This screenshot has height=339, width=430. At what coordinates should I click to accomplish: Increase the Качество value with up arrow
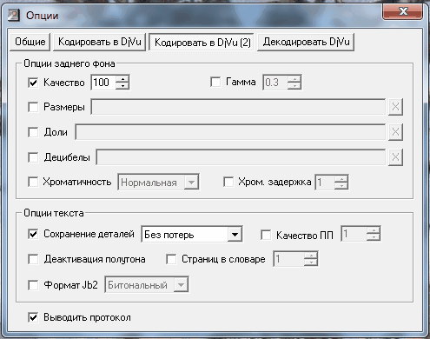point(122,79)
